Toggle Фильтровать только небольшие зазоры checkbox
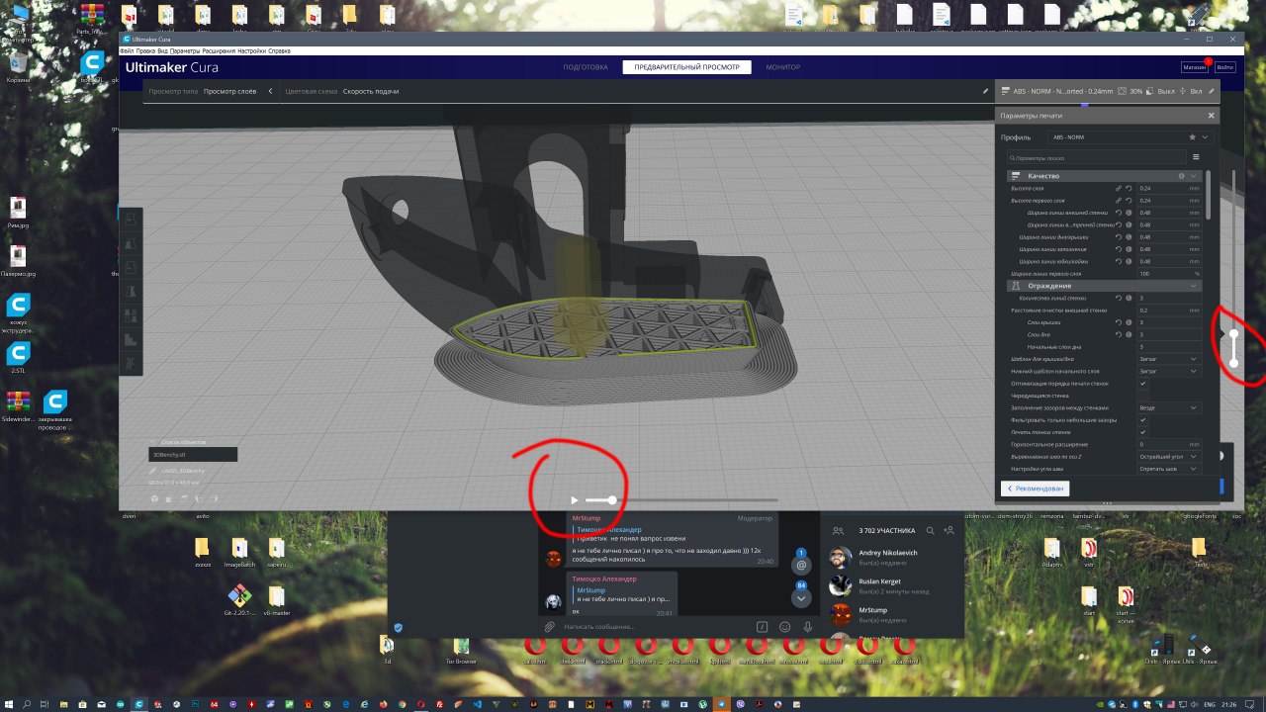This screenshot has height=712, width=1266. point(1142,420)
